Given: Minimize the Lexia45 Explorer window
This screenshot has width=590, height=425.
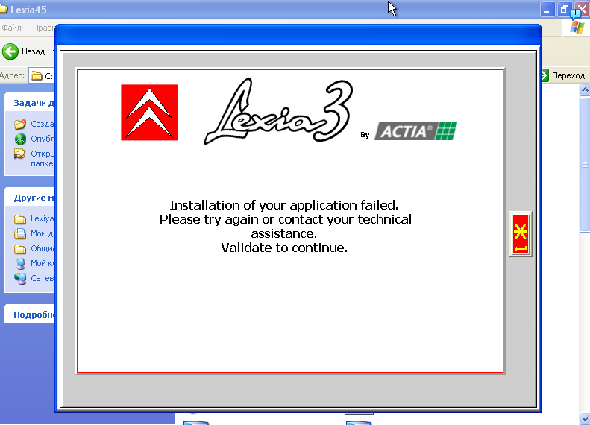Looking at the screenshot, I should pos(547,10).
